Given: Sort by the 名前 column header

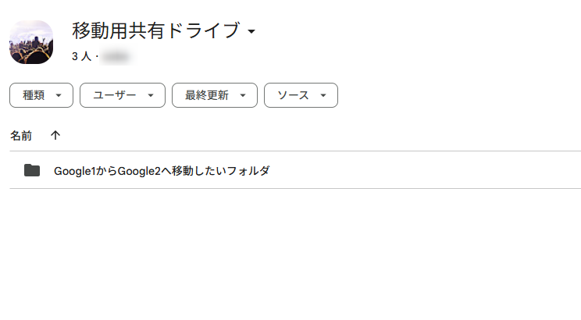Looking at the screenshot, I should pos(21,136).
